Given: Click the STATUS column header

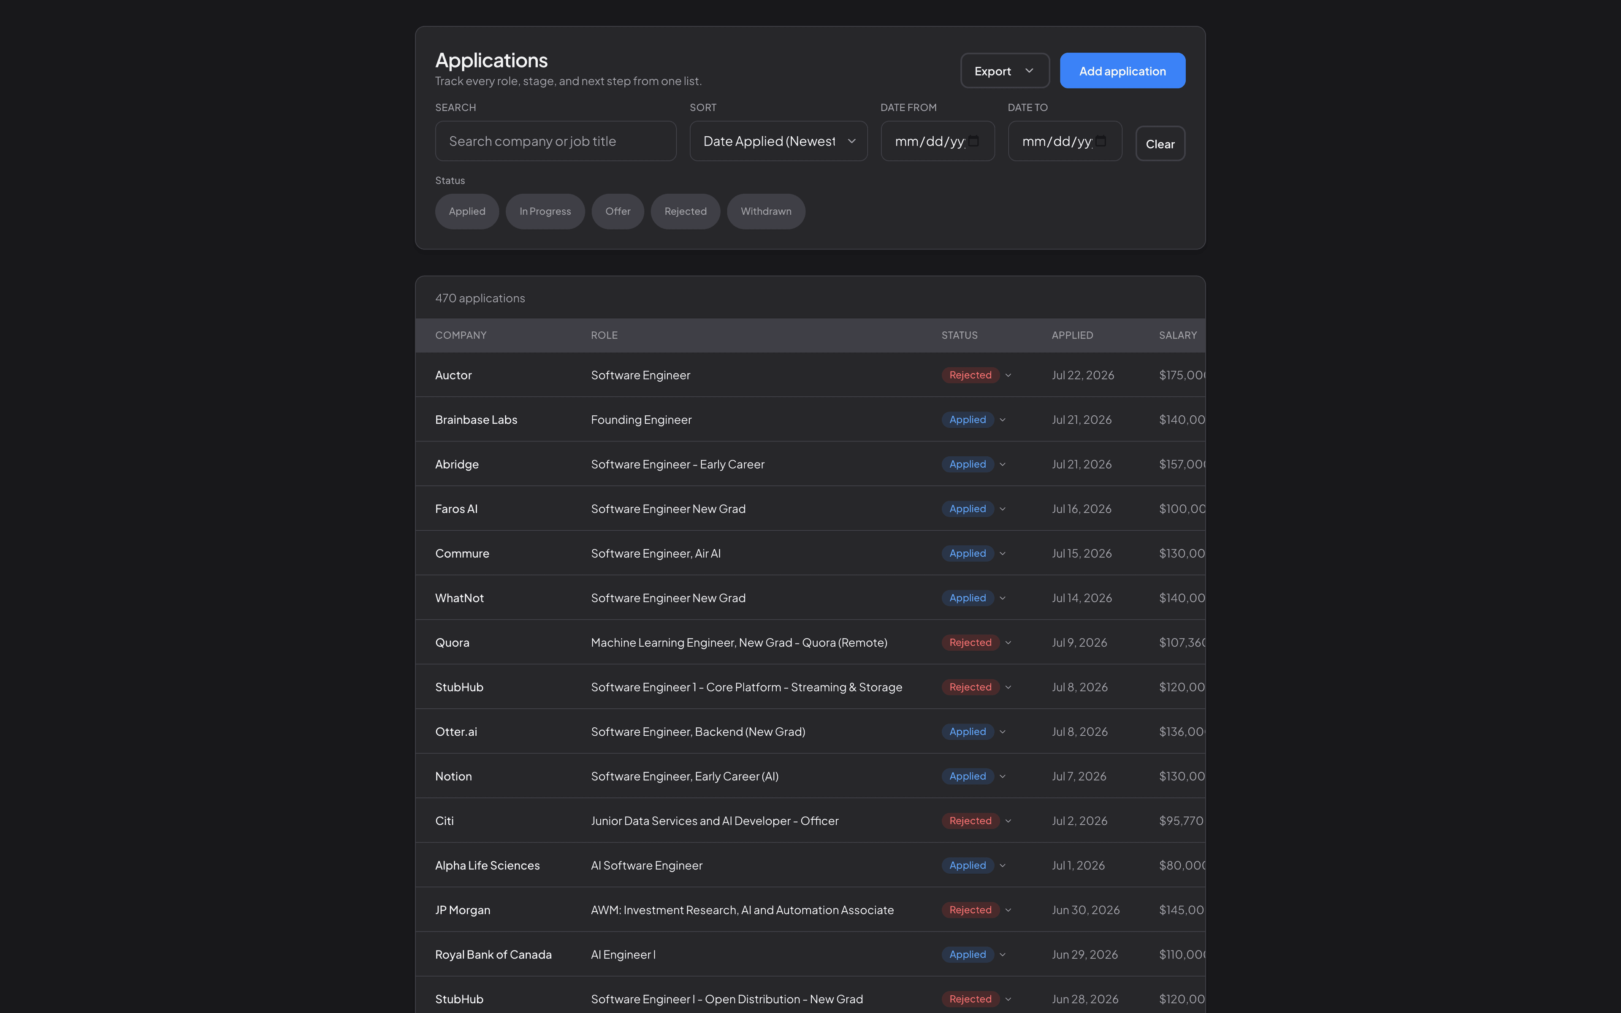Looking at the screenshot, I should (x=959, y=335).
